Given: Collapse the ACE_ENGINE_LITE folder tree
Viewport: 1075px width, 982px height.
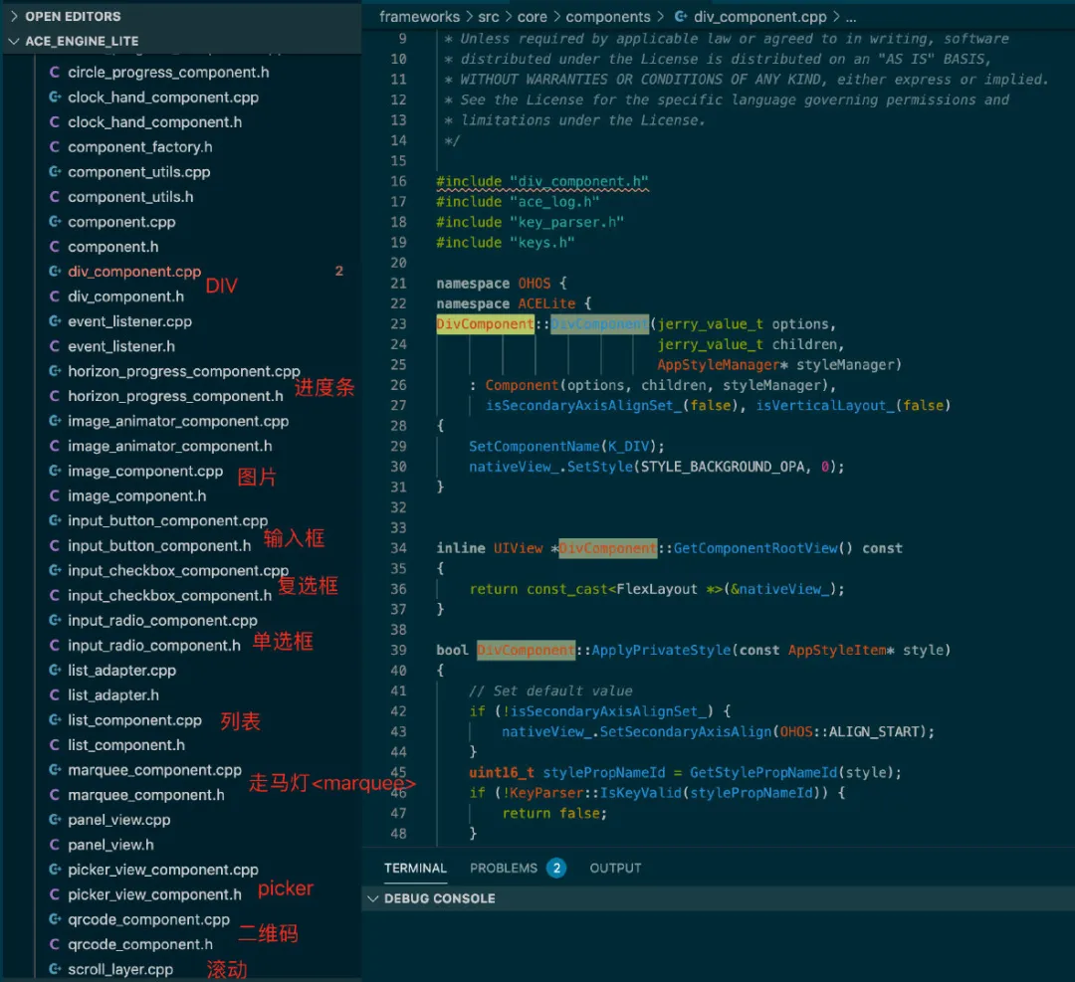Looking at the screenshot, I should coord(14,42).
